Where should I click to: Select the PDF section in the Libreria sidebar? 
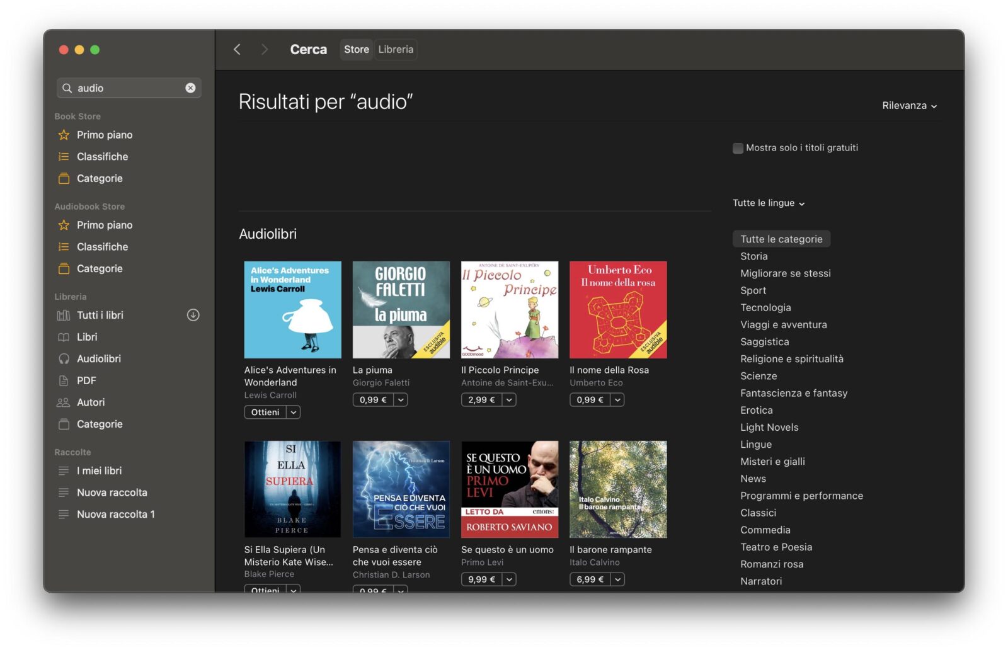tap(86, 380)
